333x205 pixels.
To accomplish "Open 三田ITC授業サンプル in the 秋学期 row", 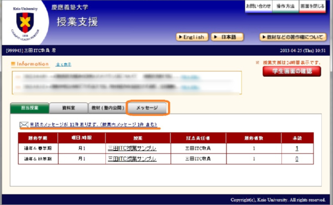I will tap(132, 159).
